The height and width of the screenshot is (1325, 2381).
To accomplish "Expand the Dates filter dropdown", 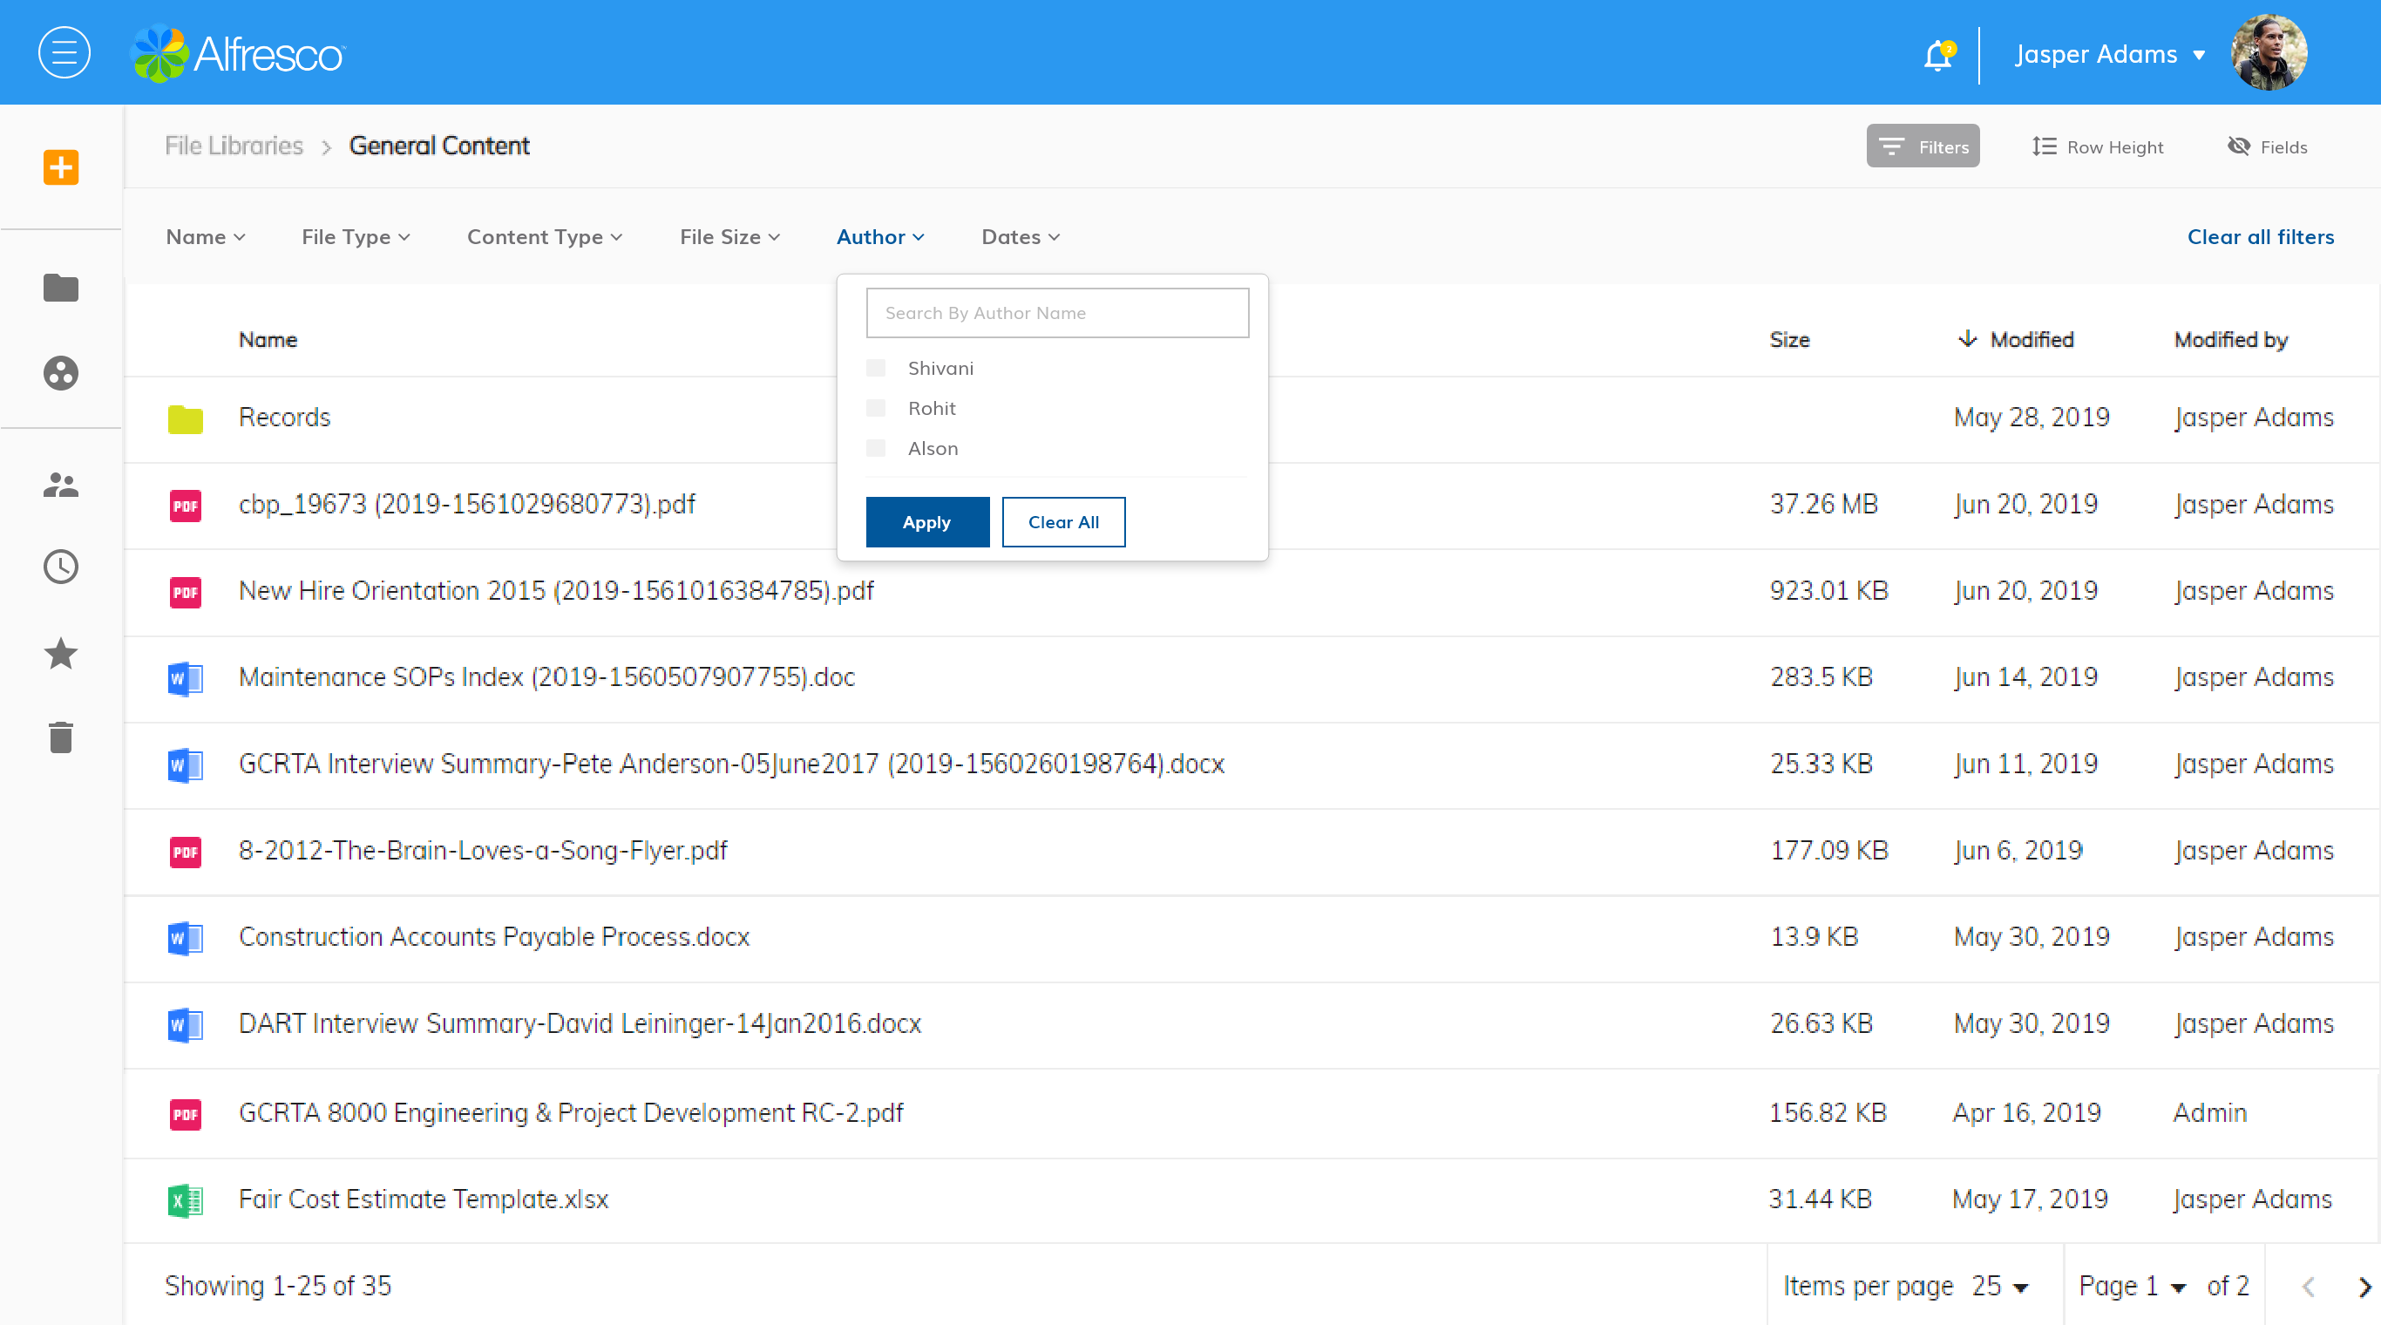I will (x=1019, y=237).
